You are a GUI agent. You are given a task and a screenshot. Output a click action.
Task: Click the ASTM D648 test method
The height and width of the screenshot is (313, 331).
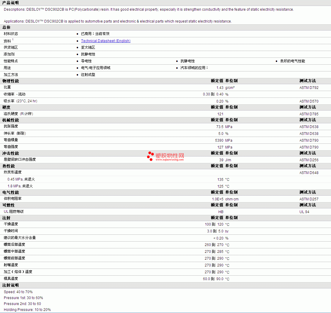[309, 173]
